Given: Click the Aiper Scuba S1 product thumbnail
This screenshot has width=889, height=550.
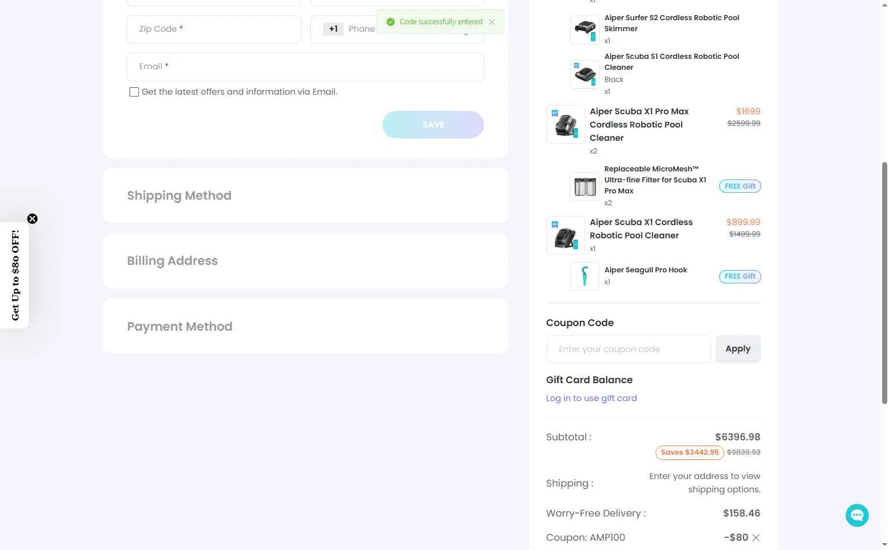Looking at the screenshot, I should tap(585, 74).
